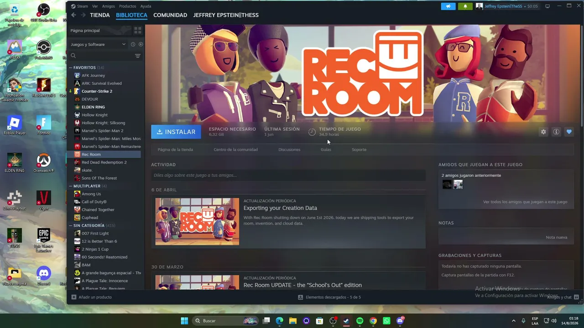Click the INSTALAR button
The height and width of the screenshot is (328, 584).
coord(176,132)
